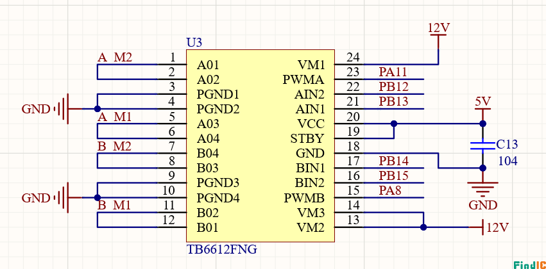Select the PB12 net label
The image size is (546, 269).
[393, 87]
